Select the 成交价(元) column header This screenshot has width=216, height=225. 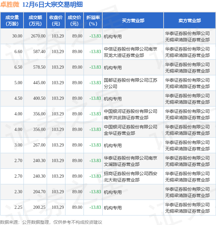pos(74,21)
